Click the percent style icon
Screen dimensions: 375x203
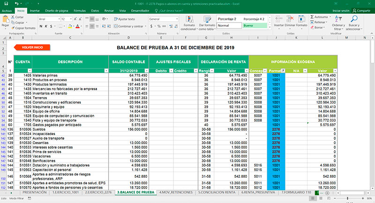159,26
